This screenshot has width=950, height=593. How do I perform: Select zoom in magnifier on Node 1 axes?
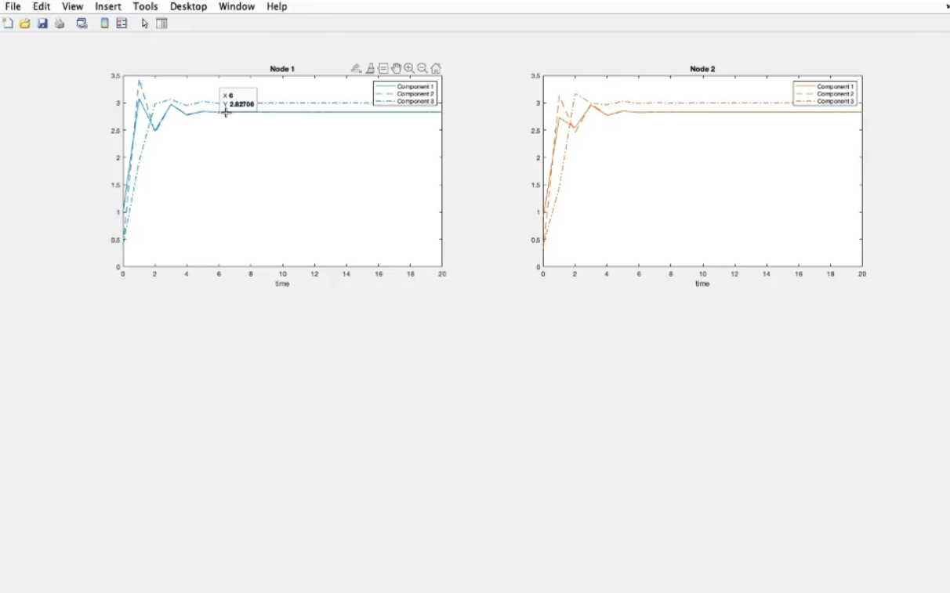click(x=409, y=69)
